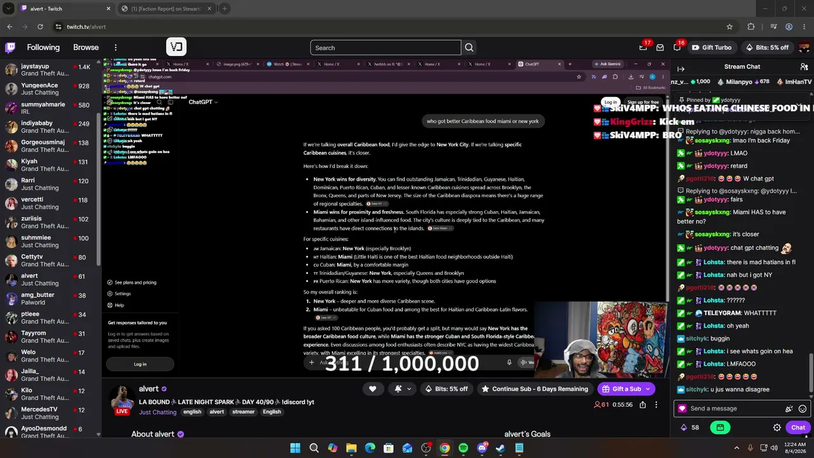Open Spotify from the taskbar
Screen dimensions: 814x458
point(463,448)
